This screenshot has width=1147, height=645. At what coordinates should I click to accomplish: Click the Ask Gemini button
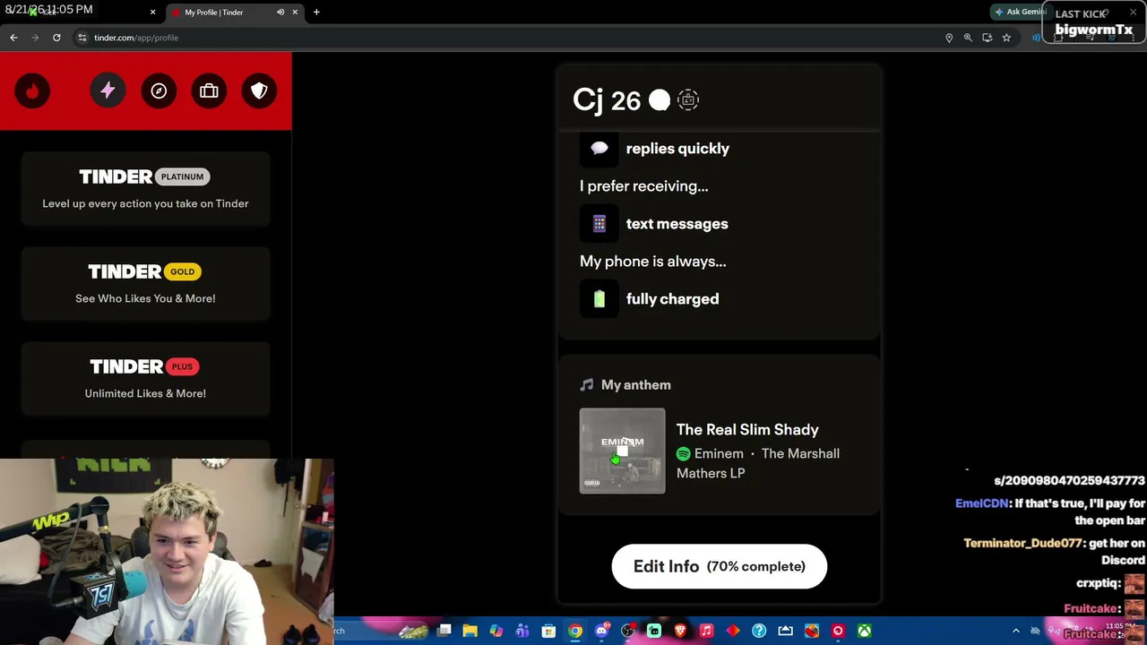1020,13
